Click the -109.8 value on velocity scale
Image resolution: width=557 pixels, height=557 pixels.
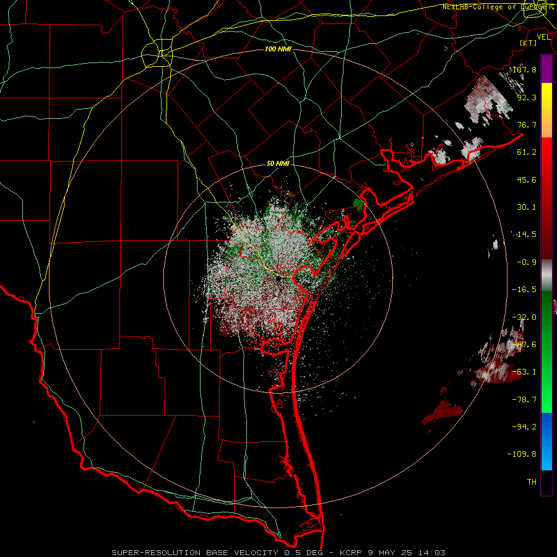(x=522, y=454)
